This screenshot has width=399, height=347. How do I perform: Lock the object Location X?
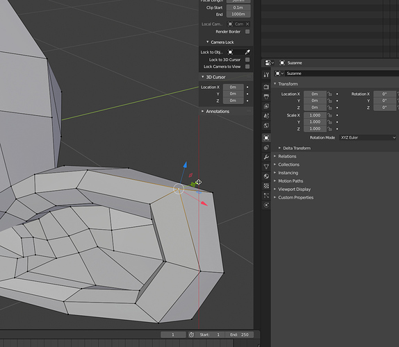click(x=329, y=94)
